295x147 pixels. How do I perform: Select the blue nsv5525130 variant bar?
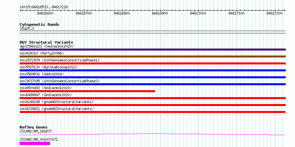click(x=152, y=70)
